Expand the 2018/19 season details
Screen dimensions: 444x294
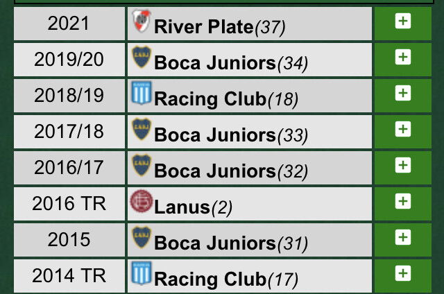[402, 93]
